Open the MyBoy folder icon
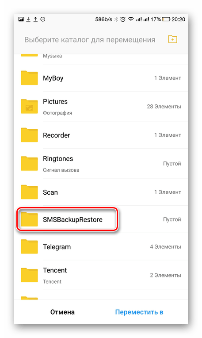Screen dimensions: 202x338 [29, 78]
